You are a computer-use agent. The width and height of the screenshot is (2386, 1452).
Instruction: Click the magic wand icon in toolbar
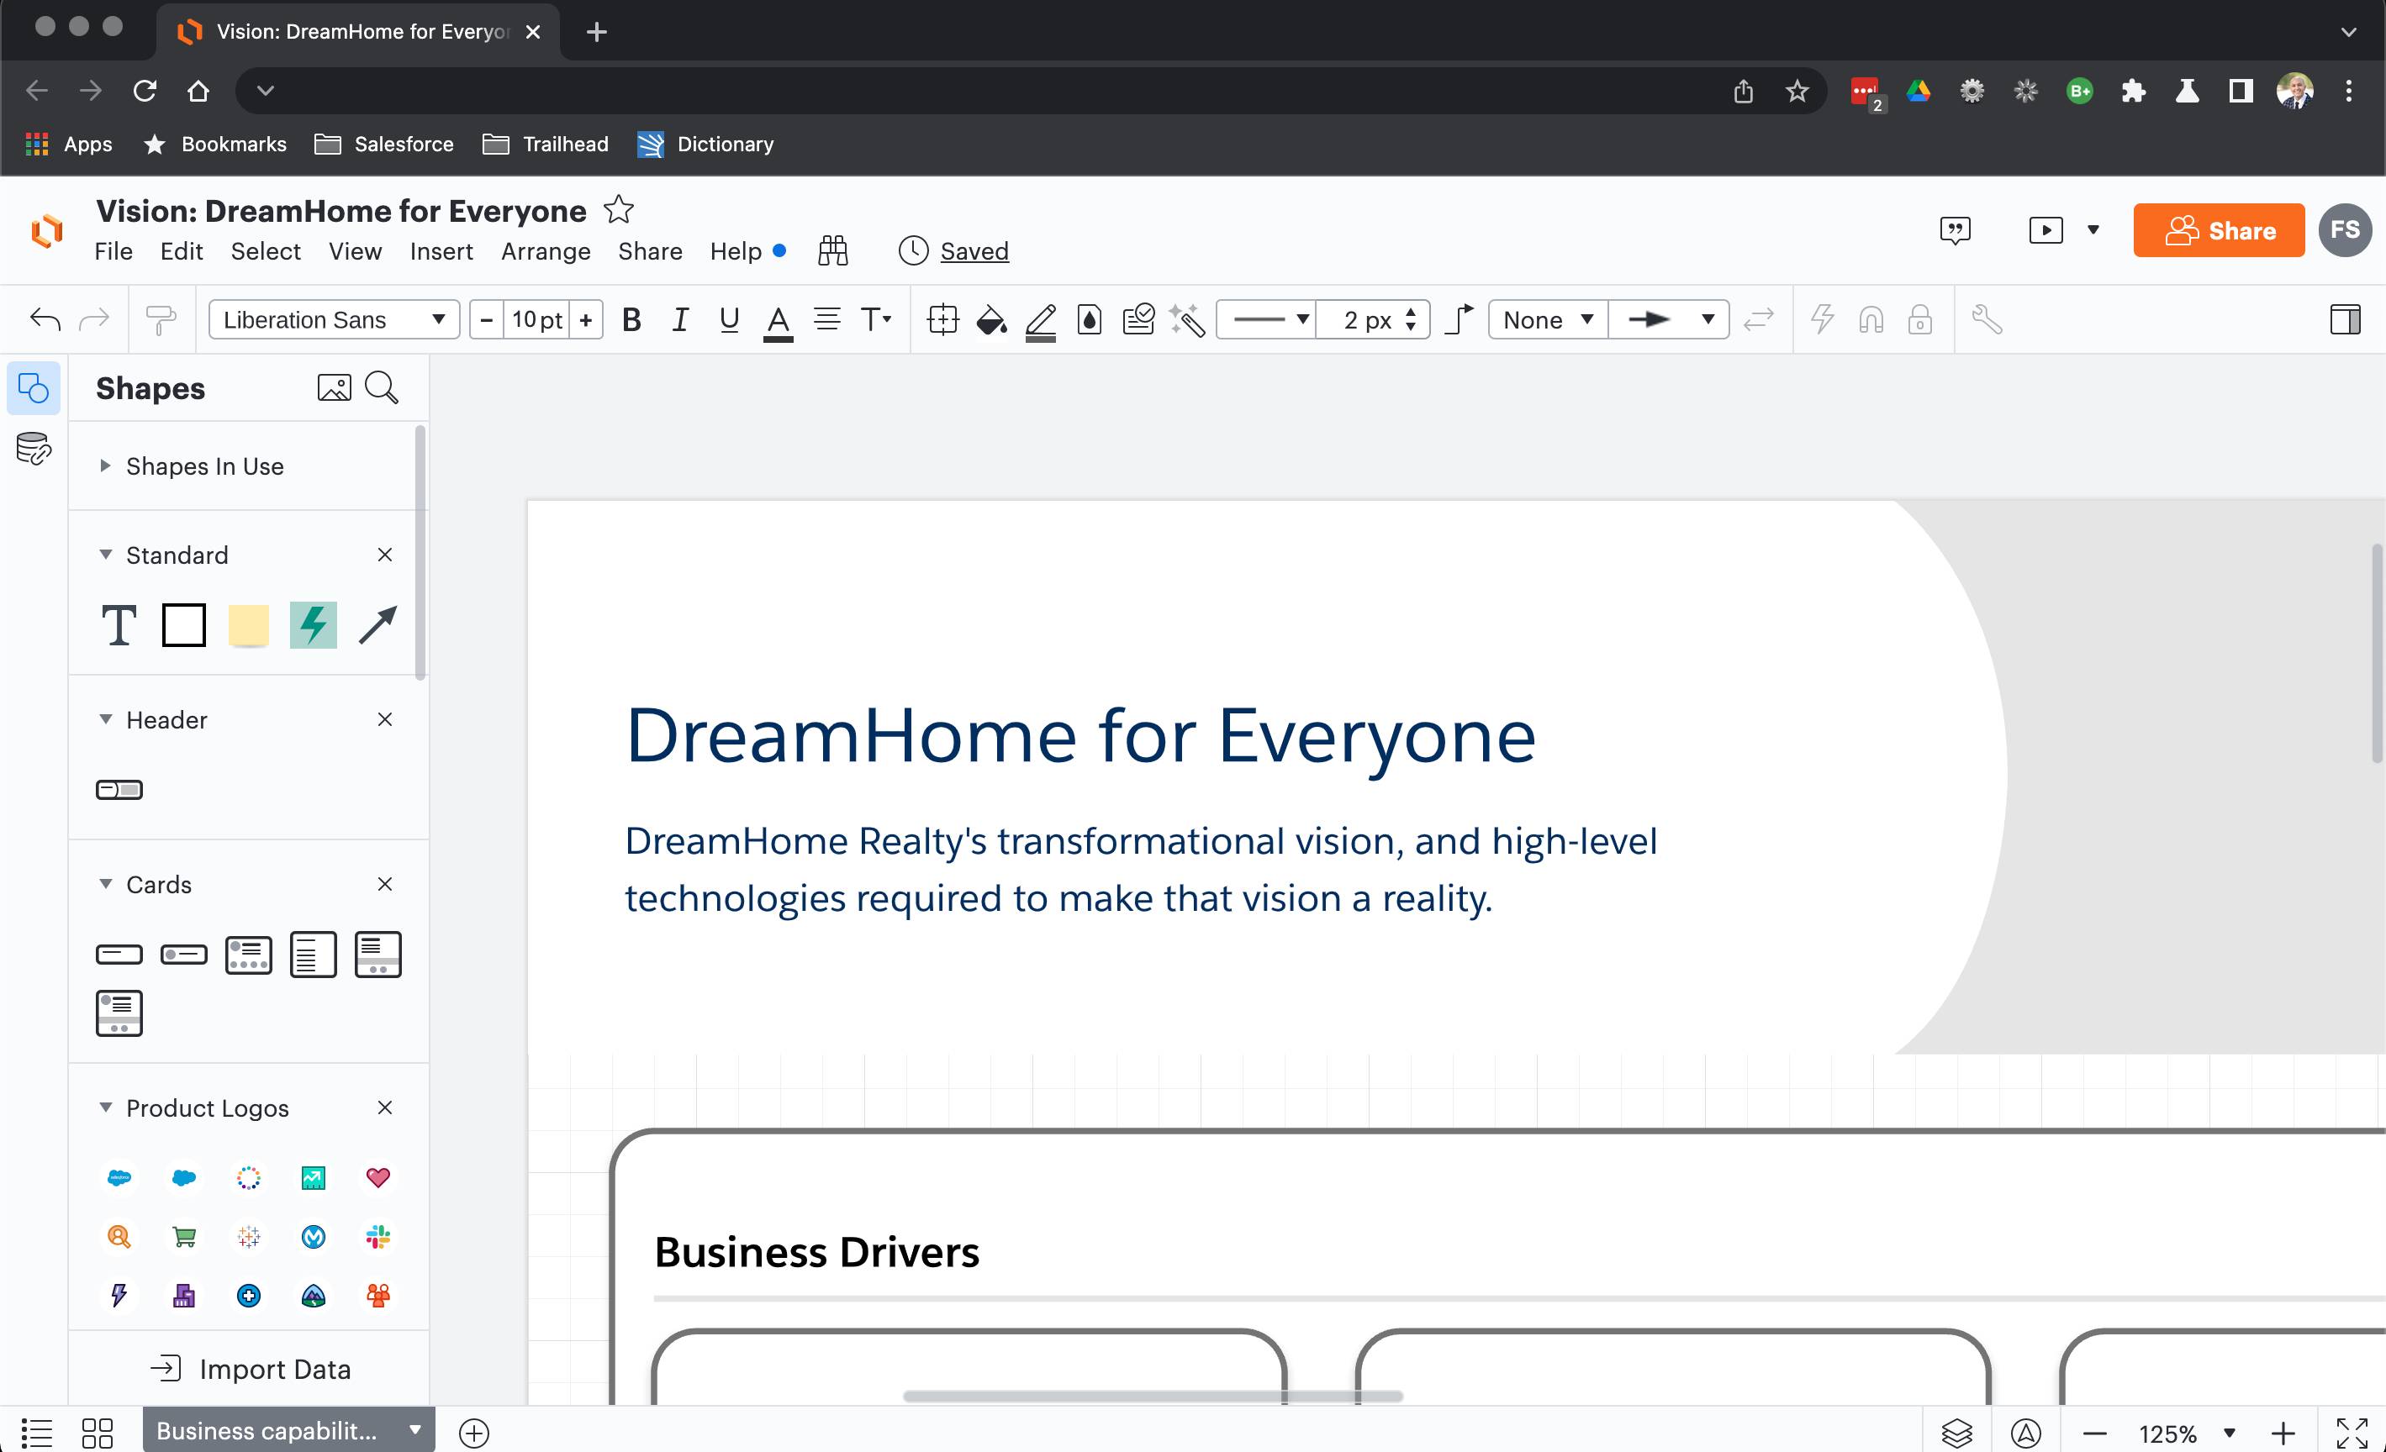click(1187, 320)
